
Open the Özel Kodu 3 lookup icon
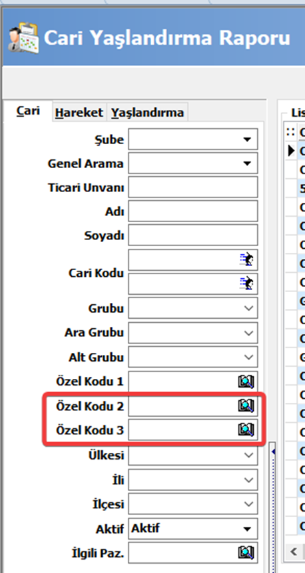point(246,430)
